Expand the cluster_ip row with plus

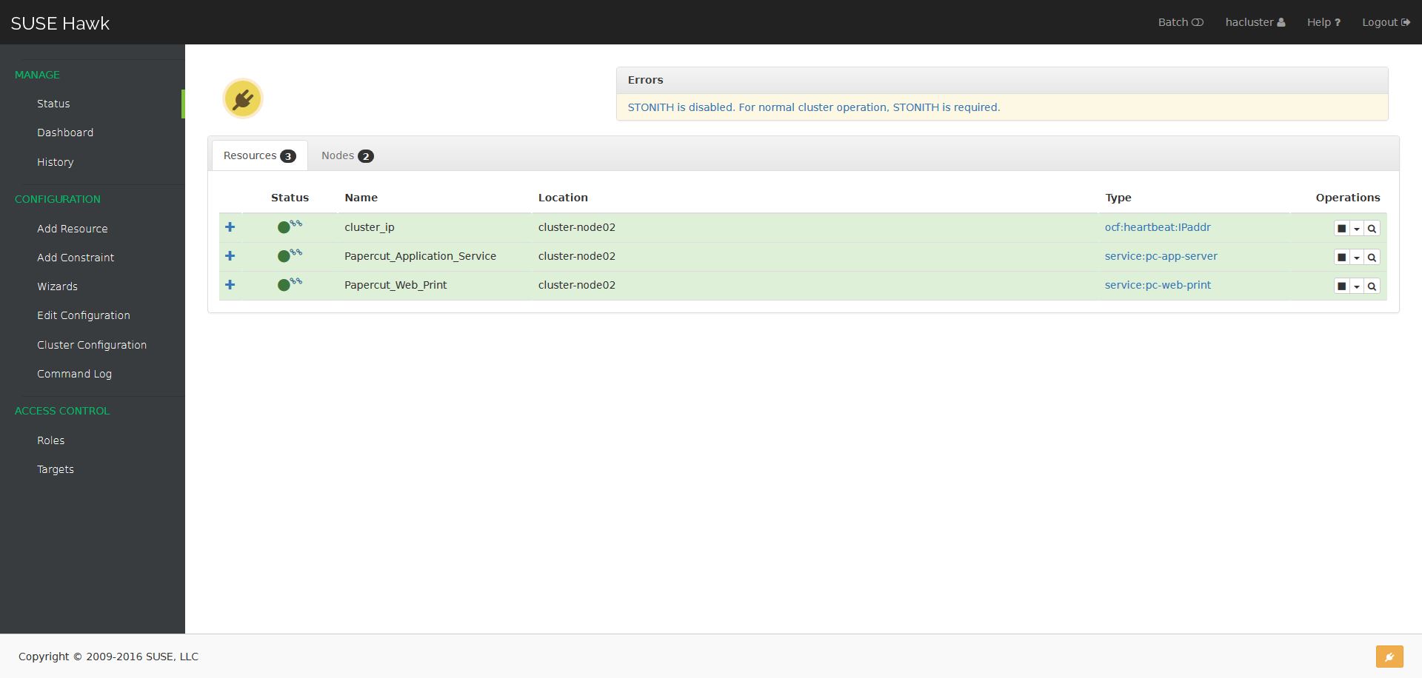pos(230,227)
